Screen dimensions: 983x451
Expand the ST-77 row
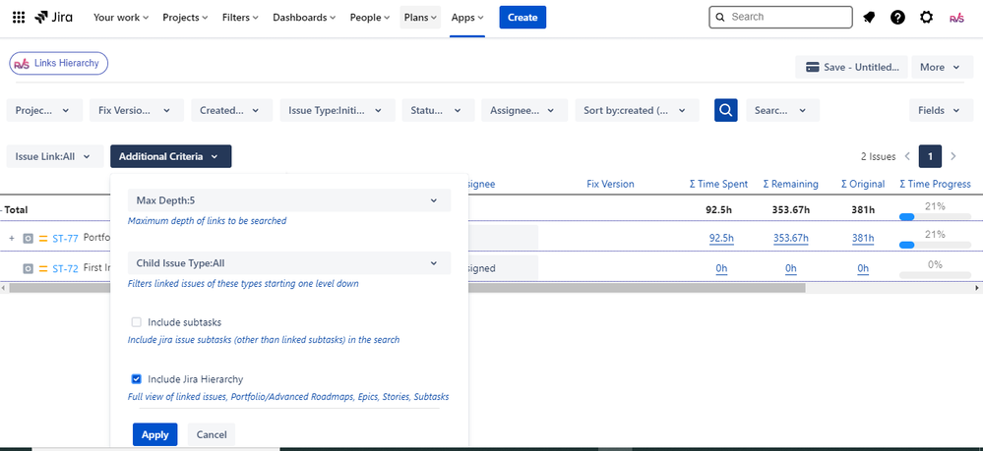click(x=11, y=238)
